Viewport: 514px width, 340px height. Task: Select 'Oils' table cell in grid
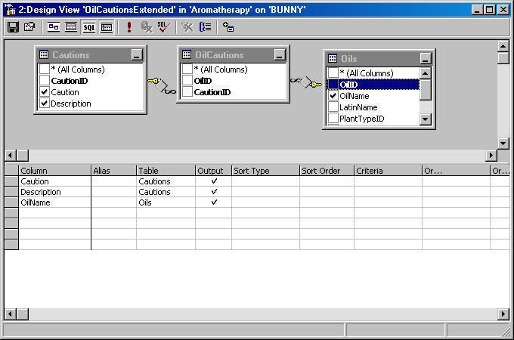(166, 202)
